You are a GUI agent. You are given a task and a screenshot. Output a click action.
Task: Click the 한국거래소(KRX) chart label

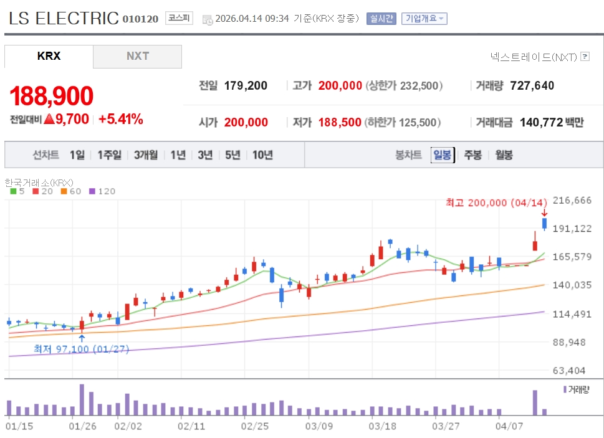[39, 183]
